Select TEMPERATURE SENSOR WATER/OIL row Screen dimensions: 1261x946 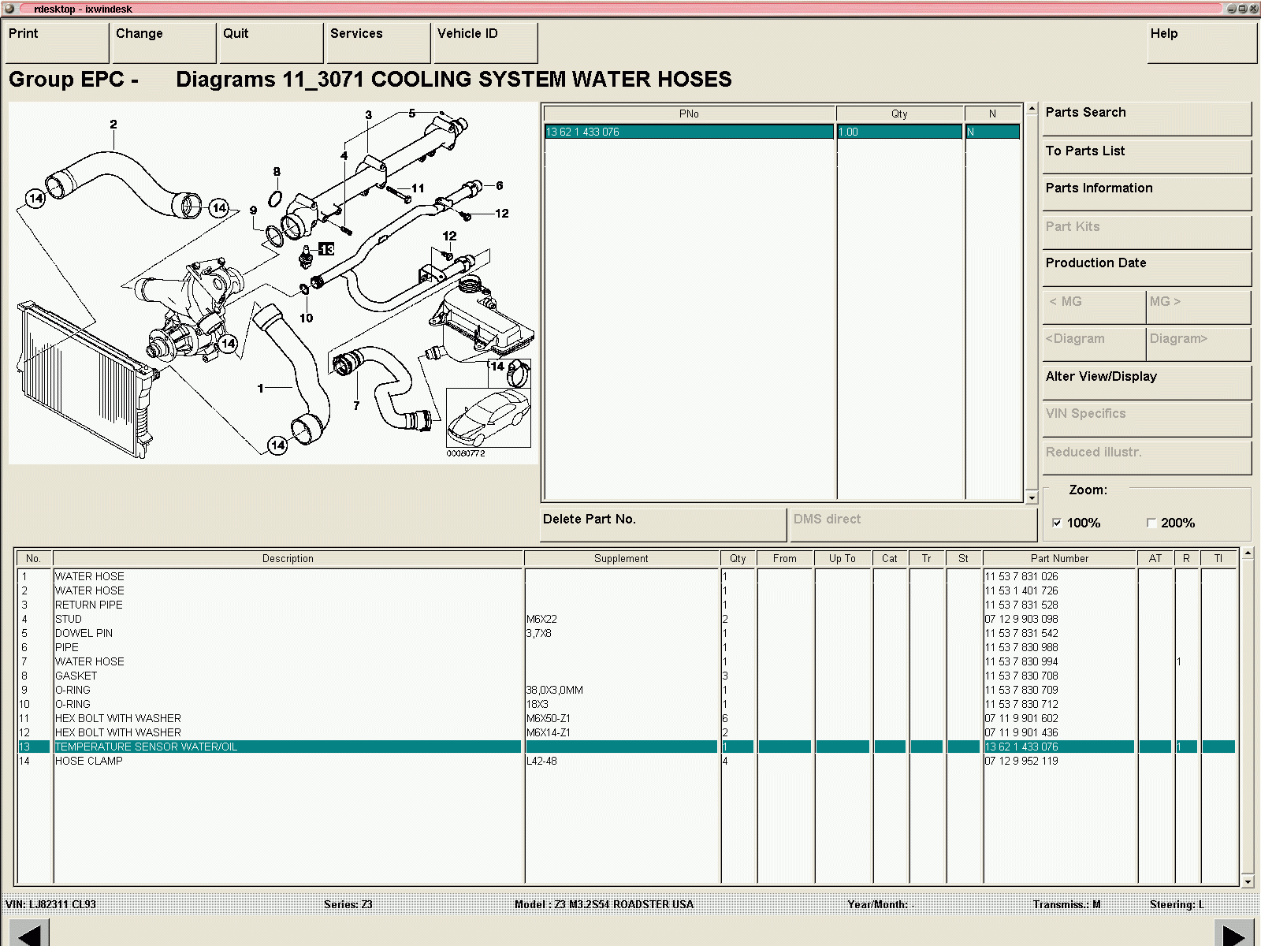click(x=627, y=747)
